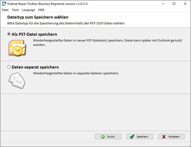Select the 'Als PST-Datei speichern' radio button
Image resolution: width=191 pixels, height=147 pixels.
pyautogui.click(x=9, y=34)
